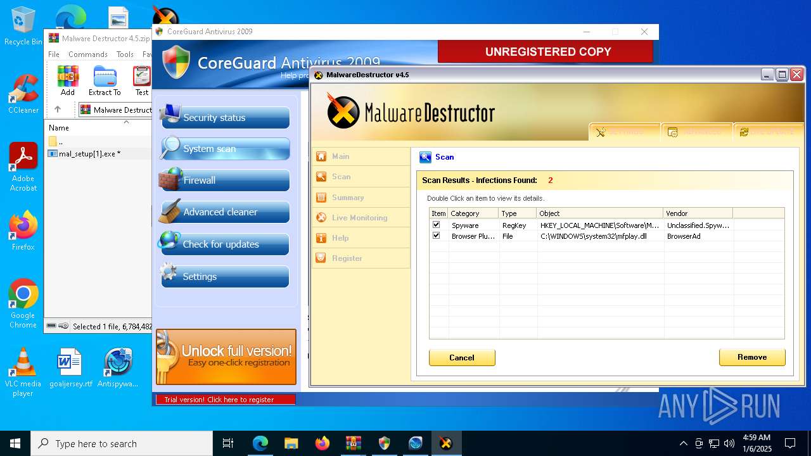
Task: Open the refresh-arrows icon tab in MalwareDestructor header
Action: (x=769, y=132)
